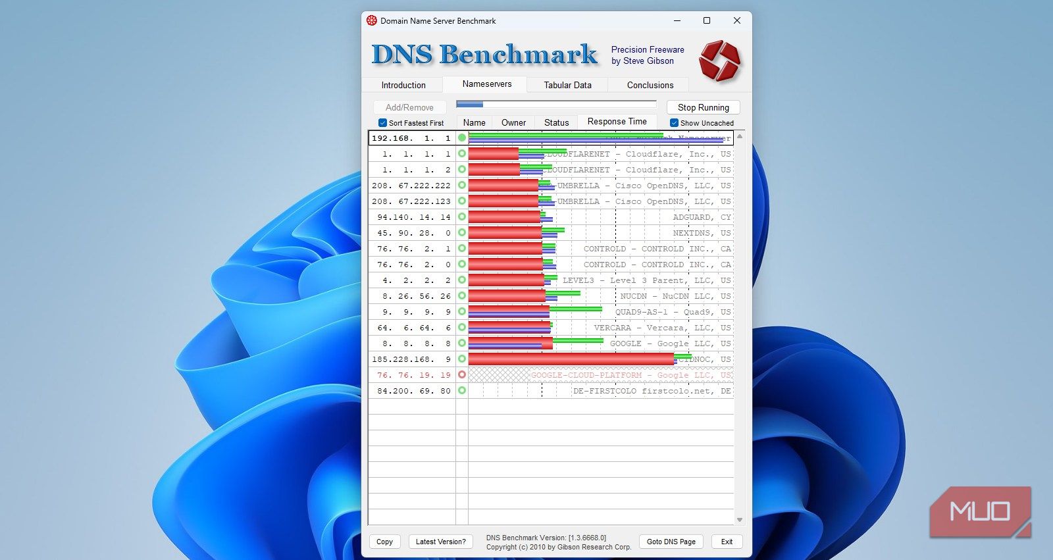The width and height of the screenshot is (1053, 560).
Task: Select the Nameservers tab
Action: [486, 84]
